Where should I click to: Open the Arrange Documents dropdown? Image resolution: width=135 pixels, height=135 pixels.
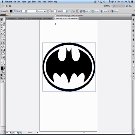coord(11,6)
